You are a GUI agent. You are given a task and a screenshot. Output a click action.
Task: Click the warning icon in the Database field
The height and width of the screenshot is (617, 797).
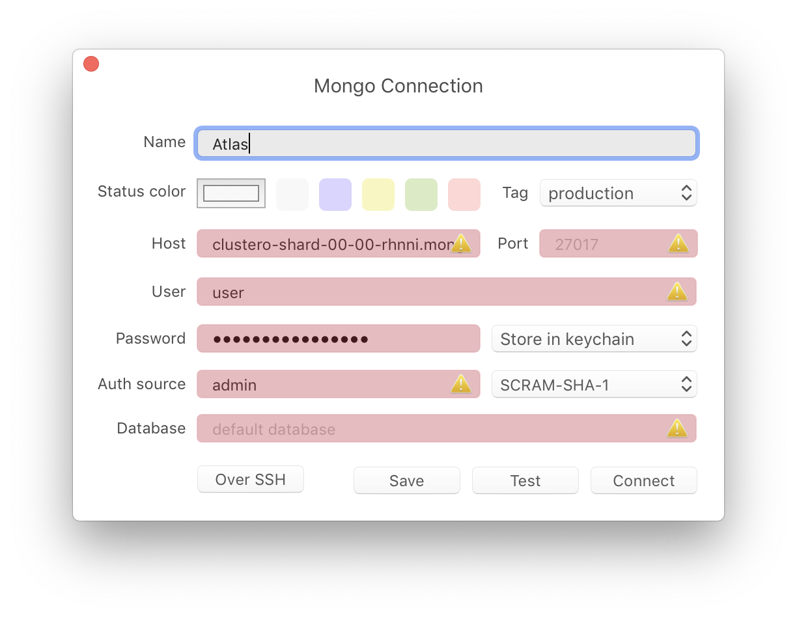pyautogui.click(x=677, y=428)
